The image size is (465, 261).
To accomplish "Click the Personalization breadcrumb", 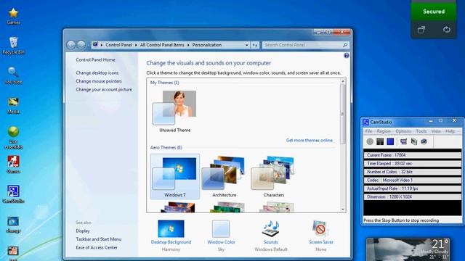I will (x=207, y=45).
